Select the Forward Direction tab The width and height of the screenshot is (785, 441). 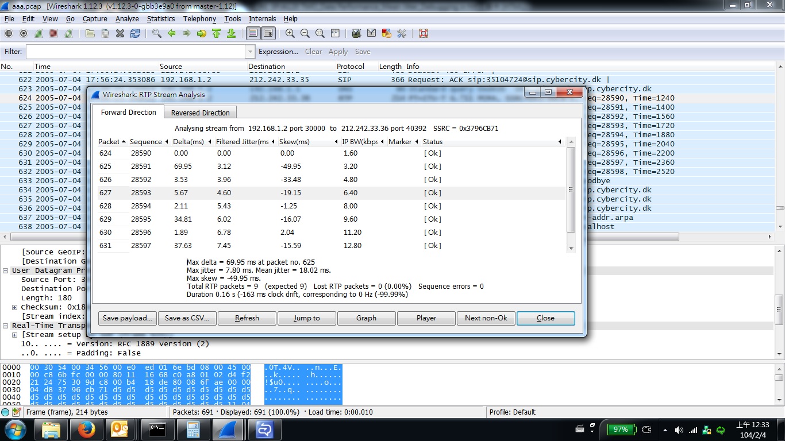128,112
